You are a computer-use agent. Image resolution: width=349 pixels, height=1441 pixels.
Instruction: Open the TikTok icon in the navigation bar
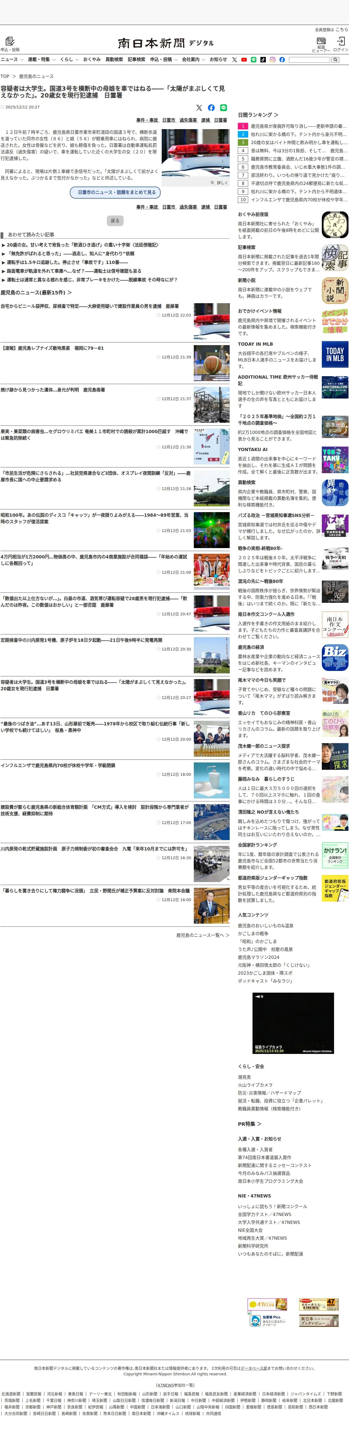[x=263, y=59]
